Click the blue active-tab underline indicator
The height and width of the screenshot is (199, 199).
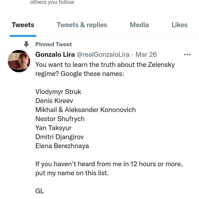pos(23,36)
